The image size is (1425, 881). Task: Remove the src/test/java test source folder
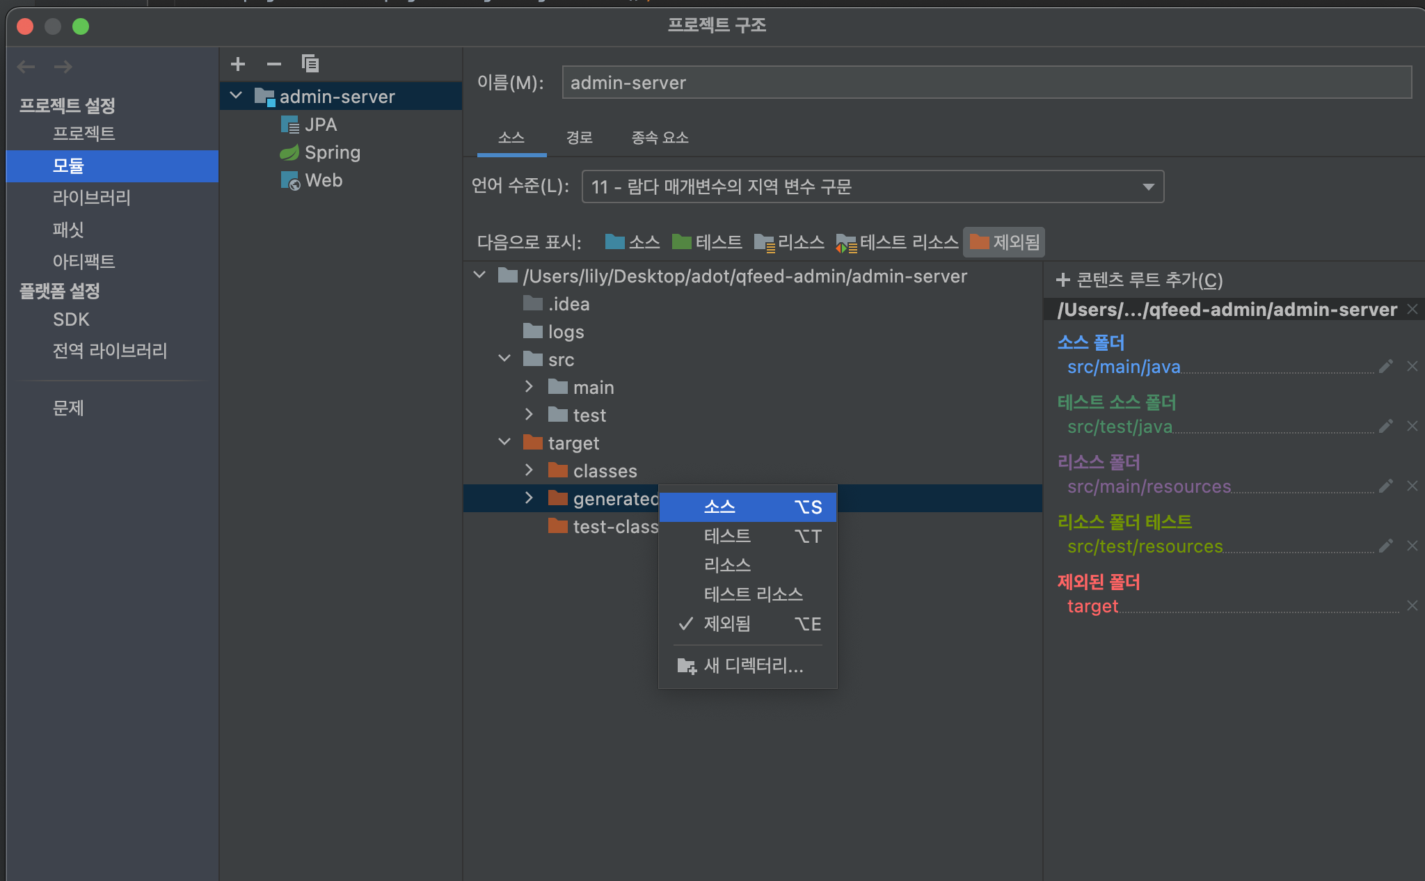pos(1412,426)
